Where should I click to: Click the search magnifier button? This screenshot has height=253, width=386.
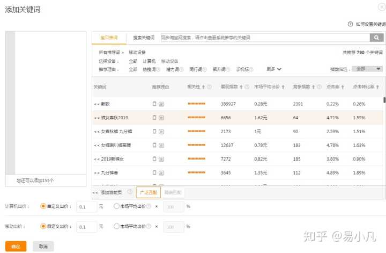click(x=377, y=38)
